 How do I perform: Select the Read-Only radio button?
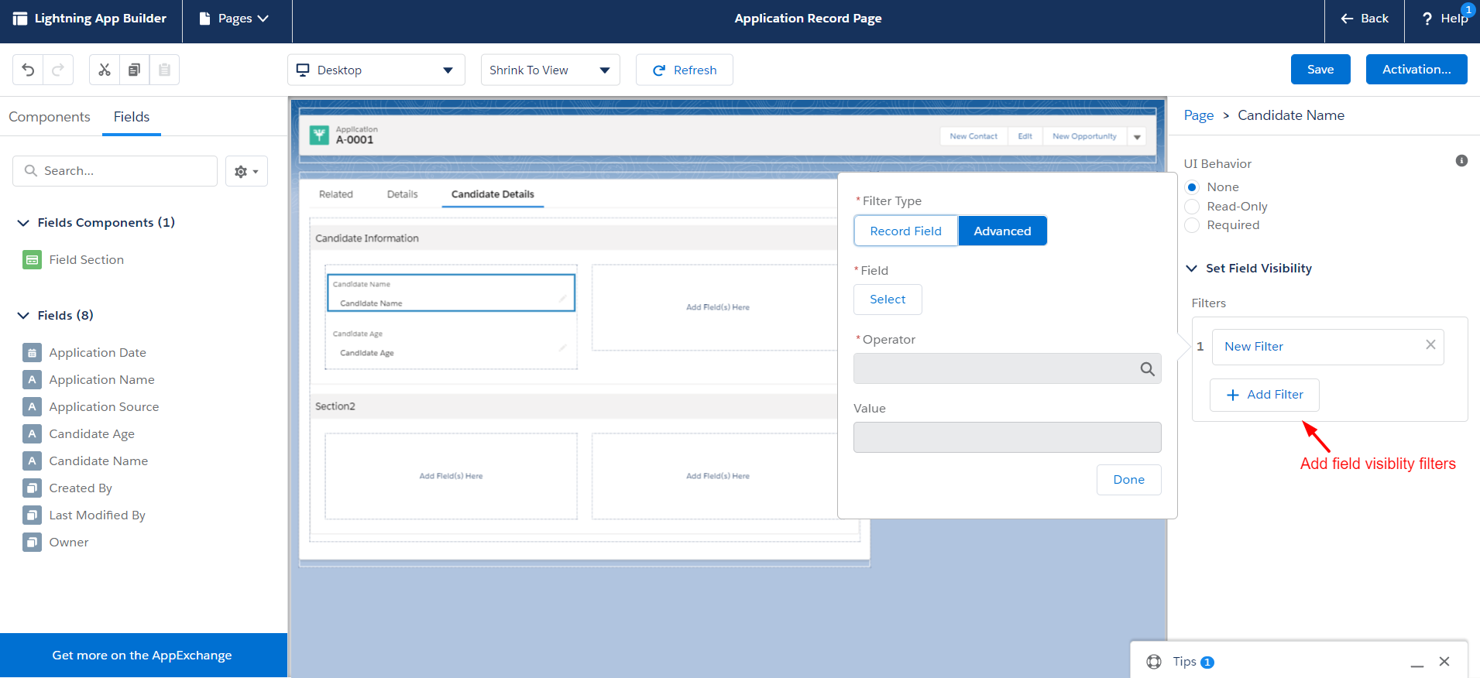click(1193, 207)
